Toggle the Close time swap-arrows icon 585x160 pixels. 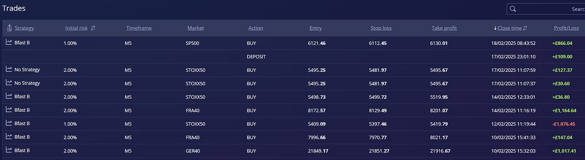tap(525, 28)
